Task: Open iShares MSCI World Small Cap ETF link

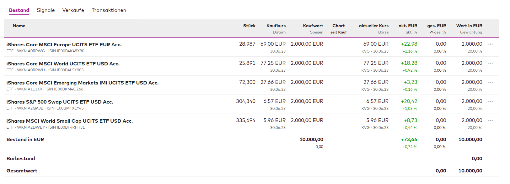Action: pyautogui.click(x=70, y=121)
